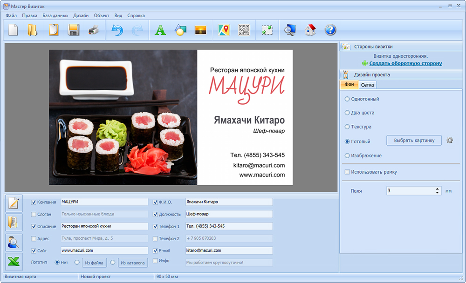Click the Ф.И.О. text field
Viewport: 466px width, 283px height.
click(228, 202)
